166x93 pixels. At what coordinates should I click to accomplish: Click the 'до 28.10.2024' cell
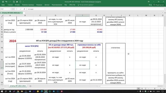point(40,72)
